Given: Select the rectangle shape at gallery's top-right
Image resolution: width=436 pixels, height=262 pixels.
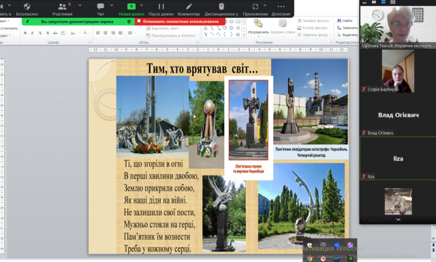Looking at the screenshot, I should [238, 21].
